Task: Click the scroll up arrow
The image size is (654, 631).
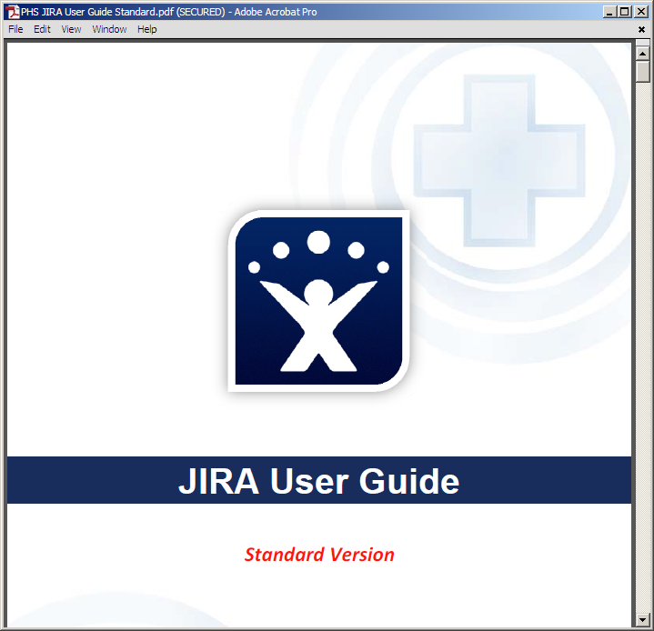Action: point(642,52)
